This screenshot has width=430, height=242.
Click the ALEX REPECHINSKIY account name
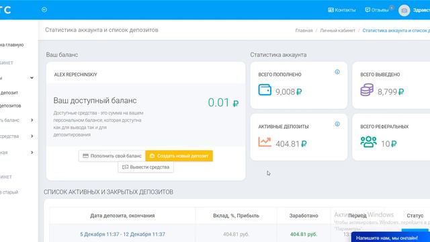75,75
